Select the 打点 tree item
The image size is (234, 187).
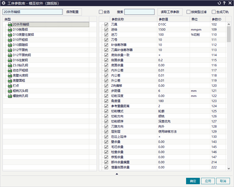[x=16, y=86]
